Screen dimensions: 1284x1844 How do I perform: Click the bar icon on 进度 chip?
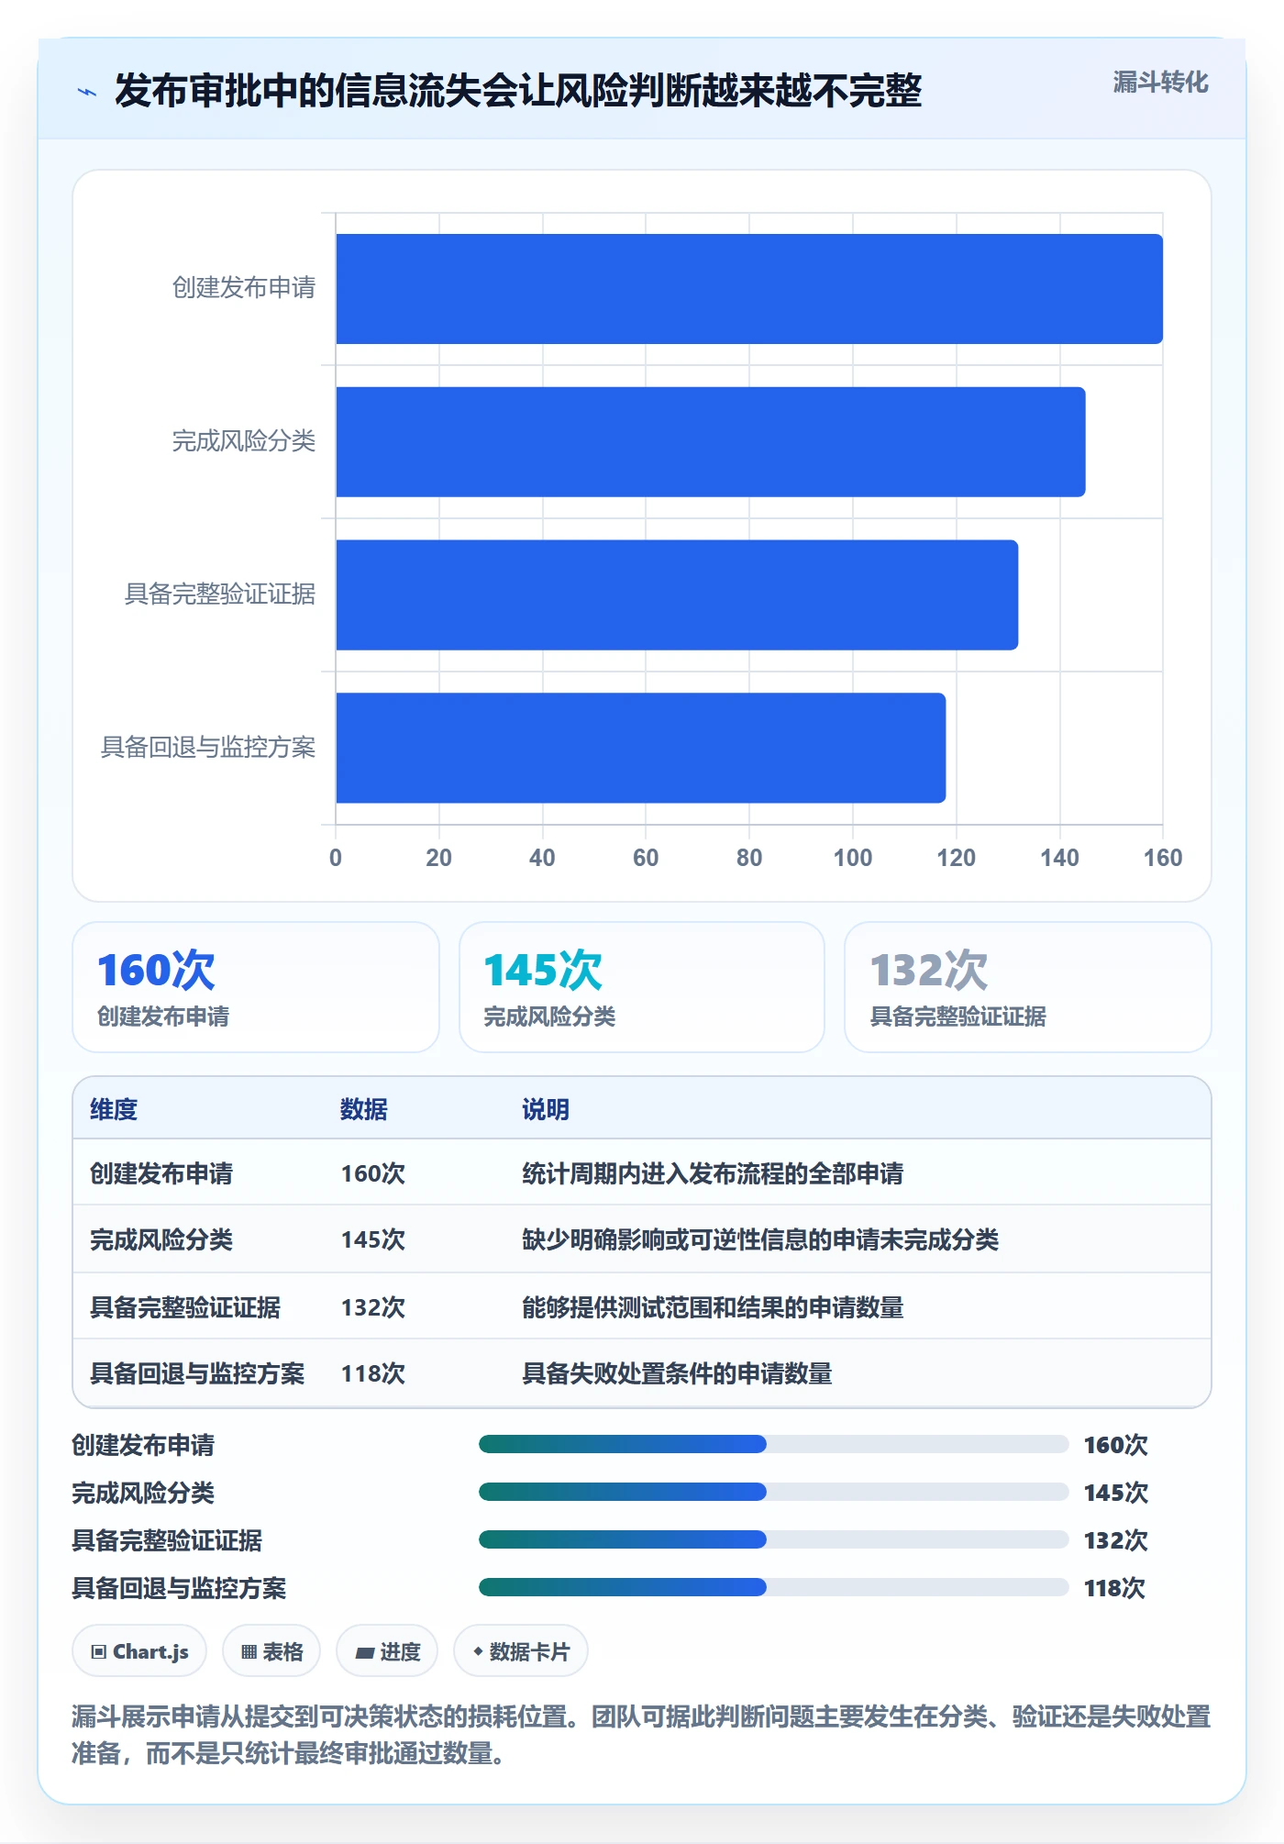coord(364,1652)
